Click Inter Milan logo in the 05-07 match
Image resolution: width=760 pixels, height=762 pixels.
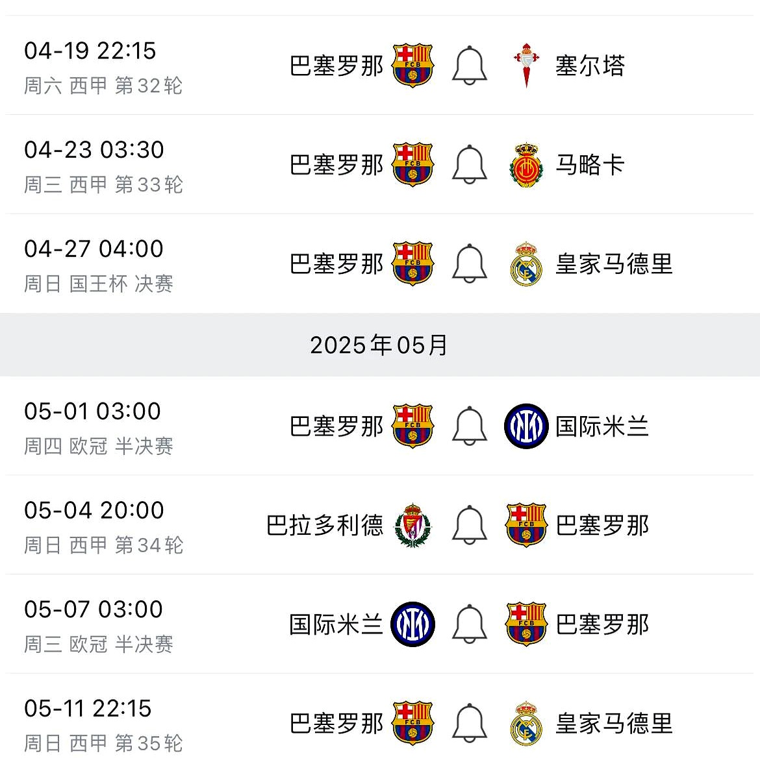point(412,624)
